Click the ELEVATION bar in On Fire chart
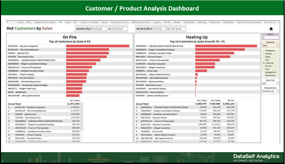 pos(98,46)
